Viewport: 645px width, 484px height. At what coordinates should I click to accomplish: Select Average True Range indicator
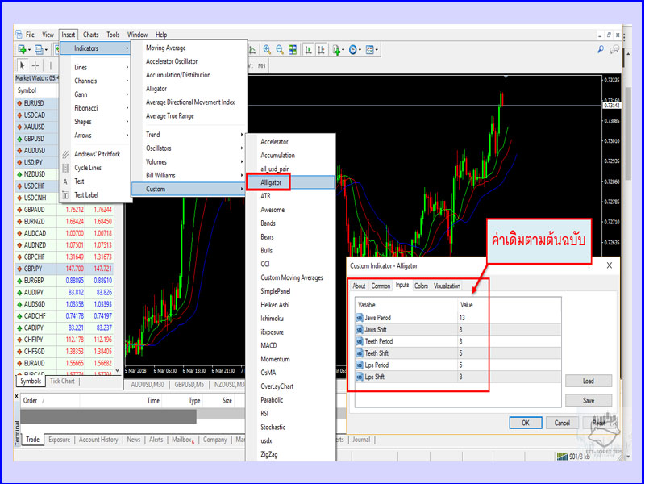[x=189, y=116]
